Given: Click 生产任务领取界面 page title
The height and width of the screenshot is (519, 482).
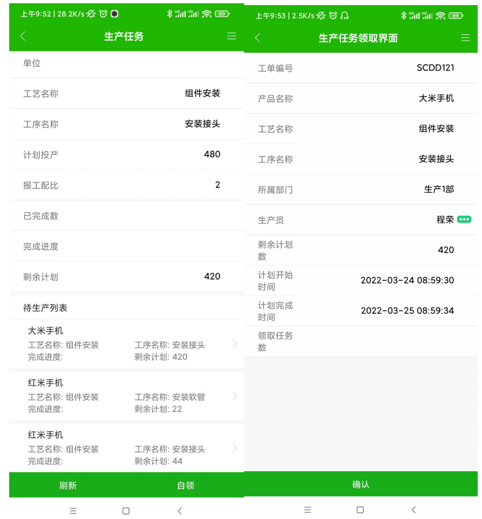Looking at the screenshot, I should pyautogui.click(x=358, y=38).
